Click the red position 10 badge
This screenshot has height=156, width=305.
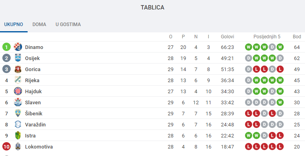click(x=6, y=147)
